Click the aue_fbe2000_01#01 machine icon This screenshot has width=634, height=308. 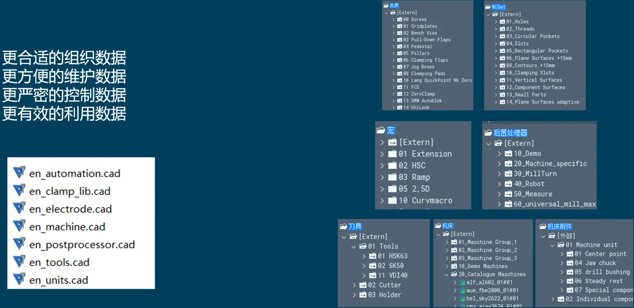[463, 290]
